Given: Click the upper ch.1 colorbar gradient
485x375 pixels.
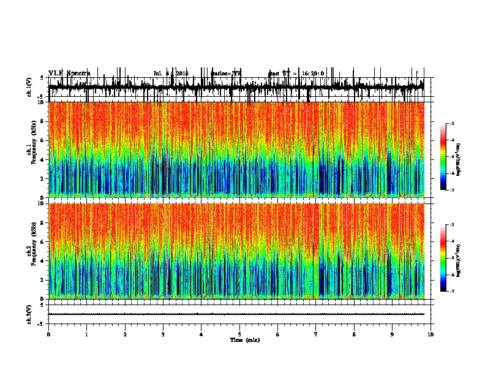Looking at the screenshot, I should click(443, 157).
